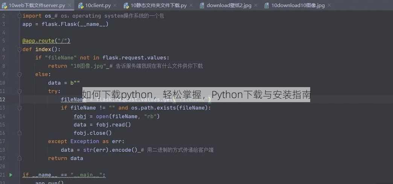Viewport: 393px width, 184px height.
Task: Click fold end marker at return data
Action: point(20,158)
